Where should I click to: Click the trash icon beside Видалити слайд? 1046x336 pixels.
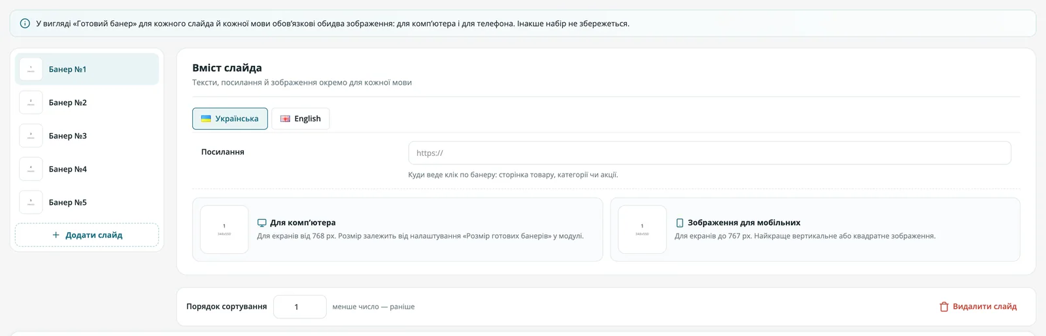coord(944,307)
